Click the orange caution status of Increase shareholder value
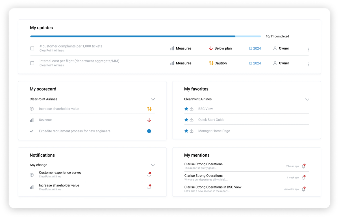339x218 pixels. pos(149,109)
